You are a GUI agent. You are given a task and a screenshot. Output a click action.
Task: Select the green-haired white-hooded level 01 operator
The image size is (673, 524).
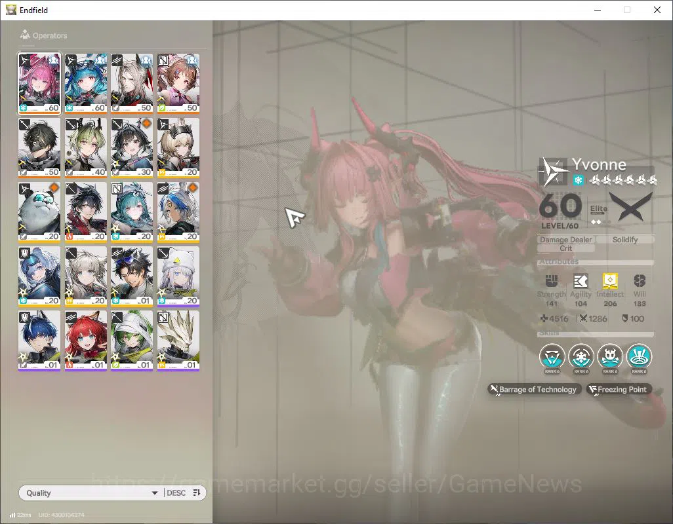click(132, 341)
